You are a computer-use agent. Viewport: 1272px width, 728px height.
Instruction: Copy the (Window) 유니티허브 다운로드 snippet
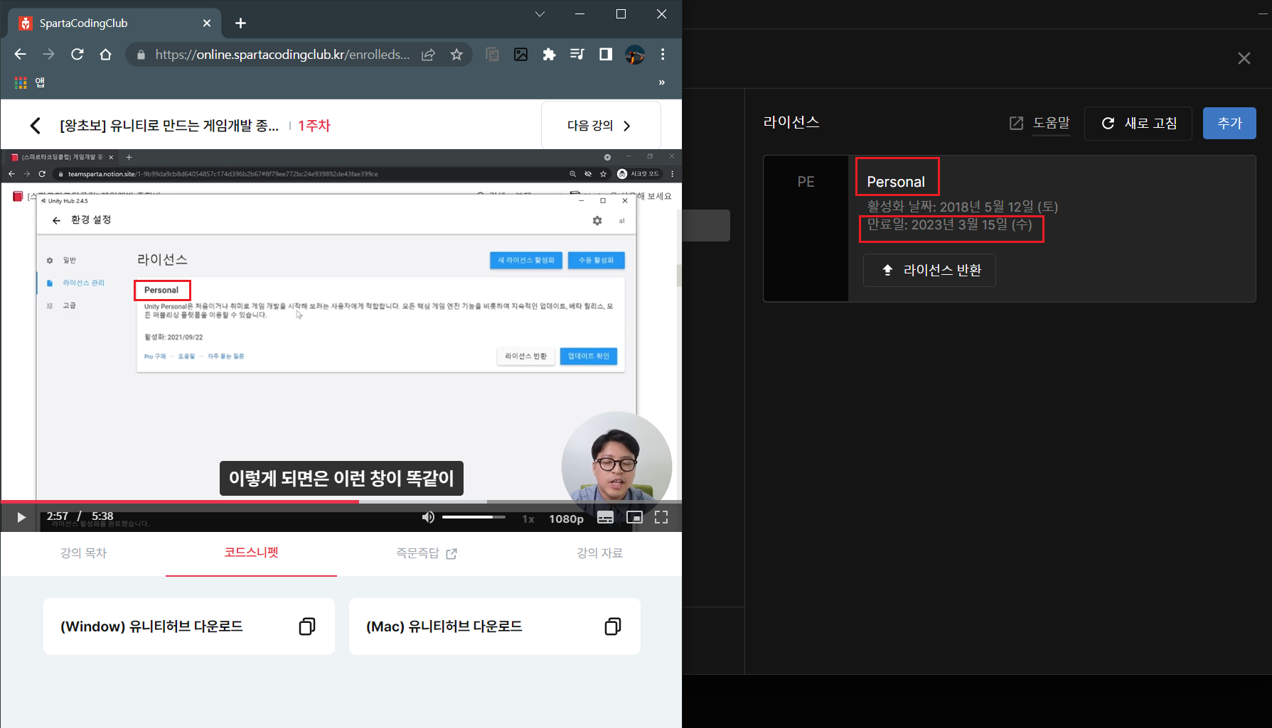307,626
